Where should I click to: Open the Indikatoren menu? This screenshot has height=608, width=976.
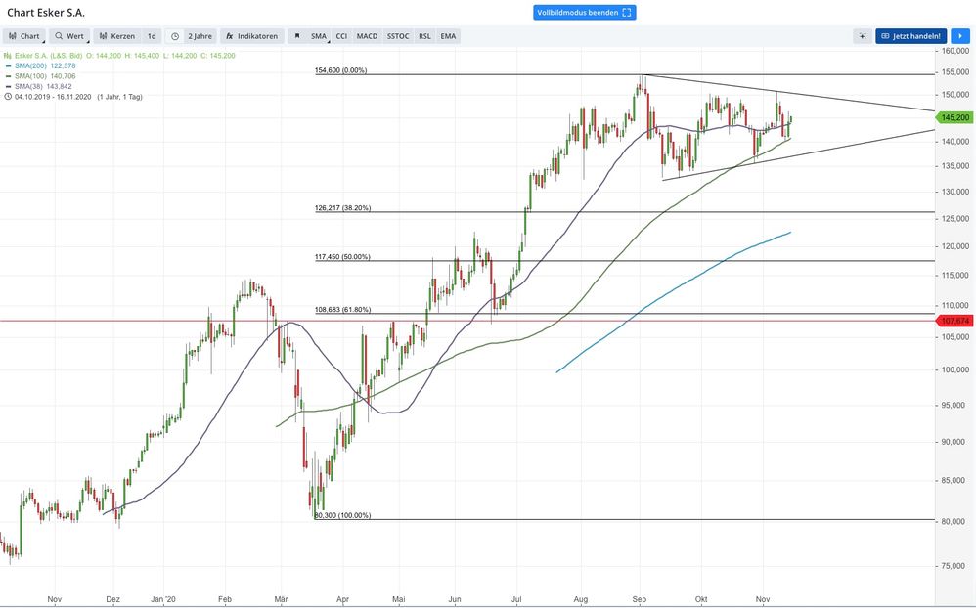[251, 36]
